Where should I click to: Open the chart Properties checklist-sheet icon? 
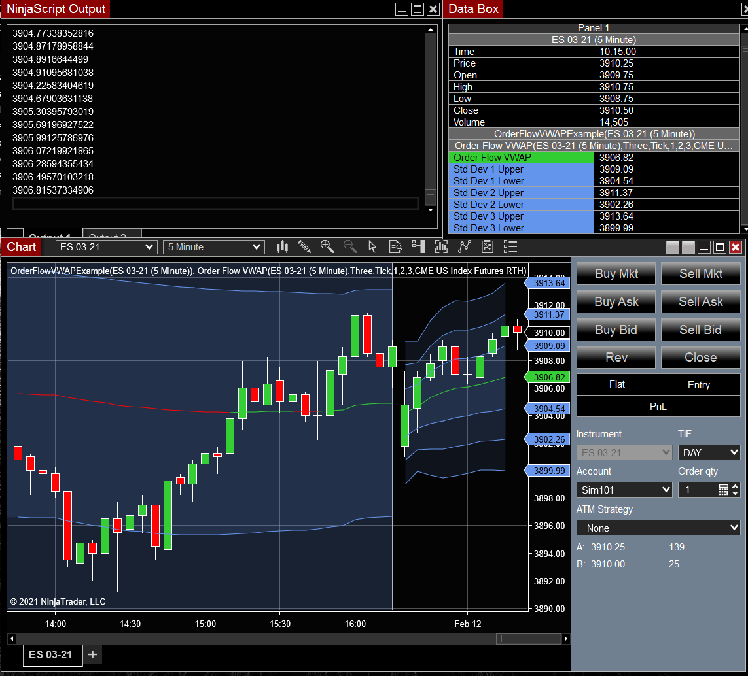(x=487, y=246)
